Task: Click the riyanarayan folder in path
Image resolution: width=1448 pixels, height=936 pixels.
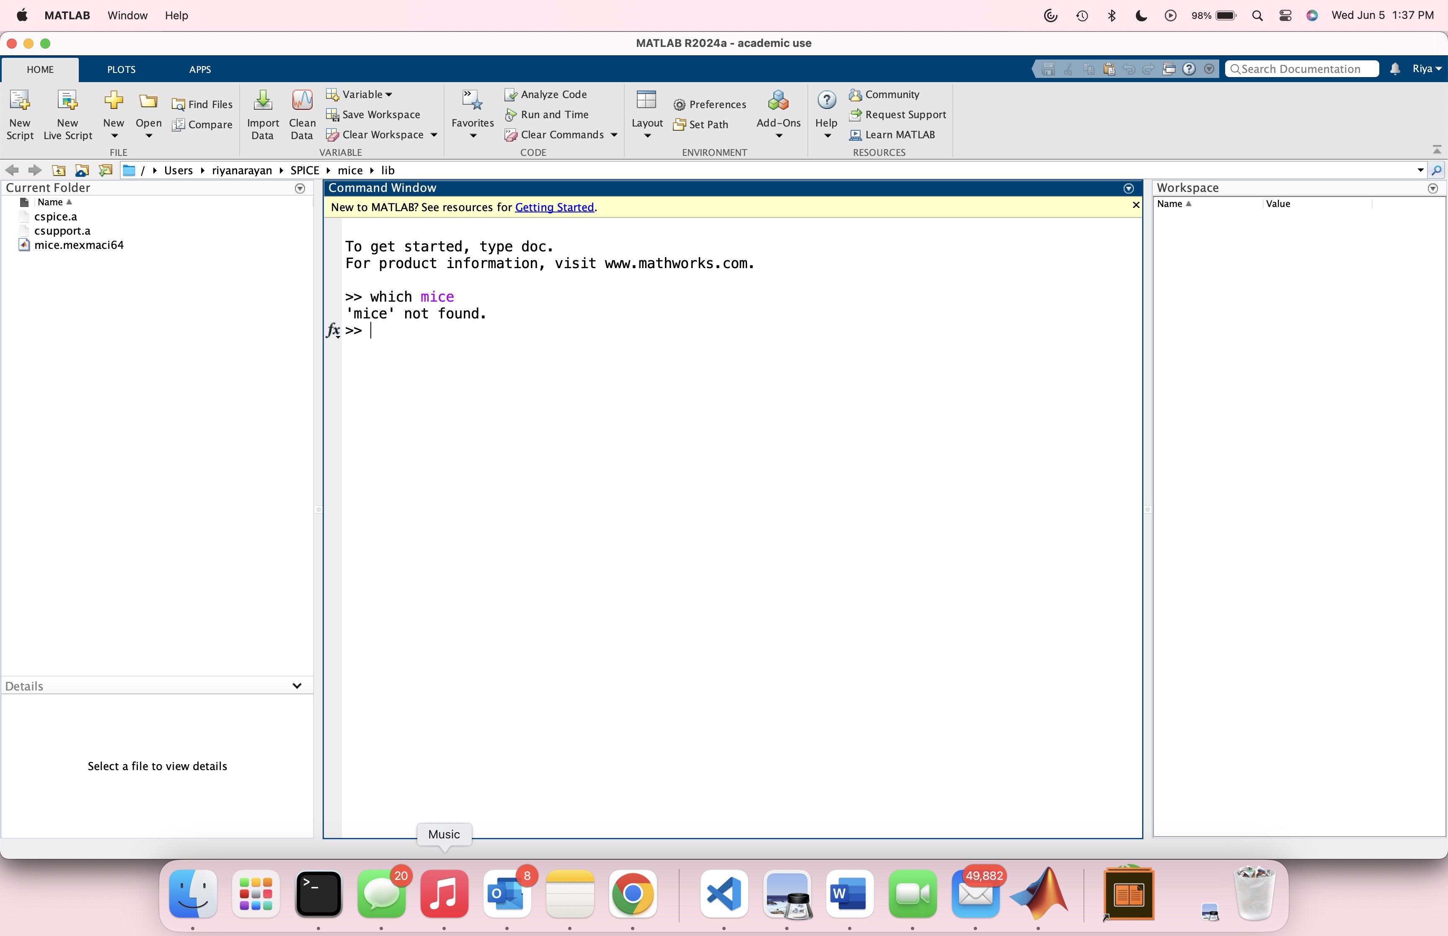Action: click(242, 170)
